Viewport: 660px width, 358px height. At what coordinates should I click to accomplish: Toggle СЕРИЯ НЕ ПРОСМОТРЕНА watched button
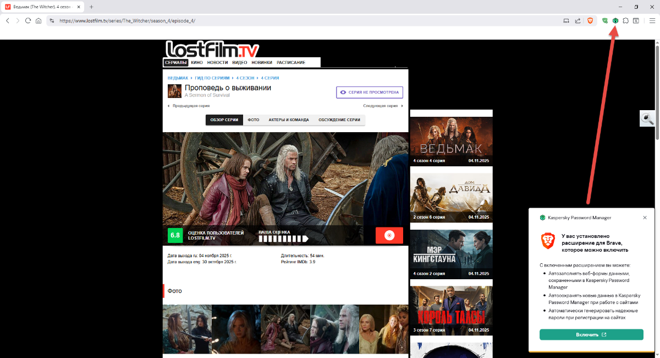pos(370,93)
